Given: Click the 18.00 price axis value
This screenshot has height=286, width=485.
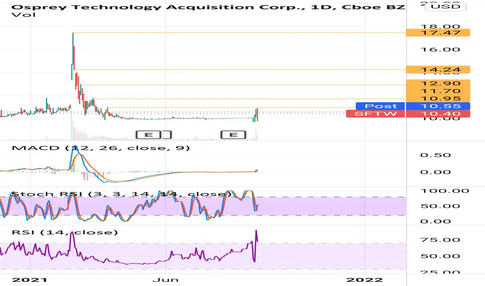Looking at the screenshot, I should click(440, 27).
